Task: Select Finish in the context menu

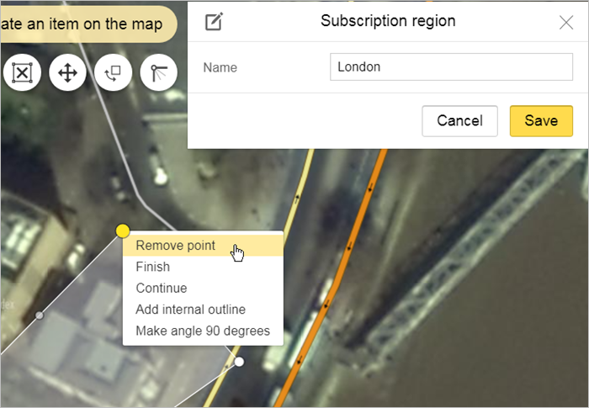Action: click(152, 267)
